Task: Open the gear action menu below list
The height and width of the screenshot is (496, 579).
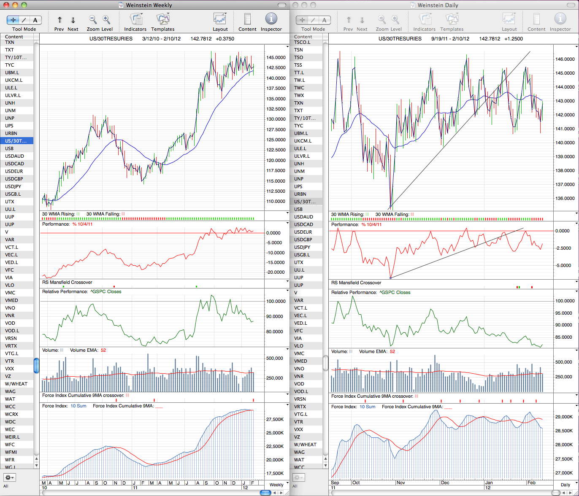Action: [9, 477]
